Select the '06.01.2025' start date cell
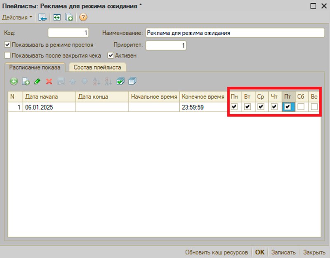Image resolution: width=330 pixels, height=258 pixels. click(x=49, y=107)
